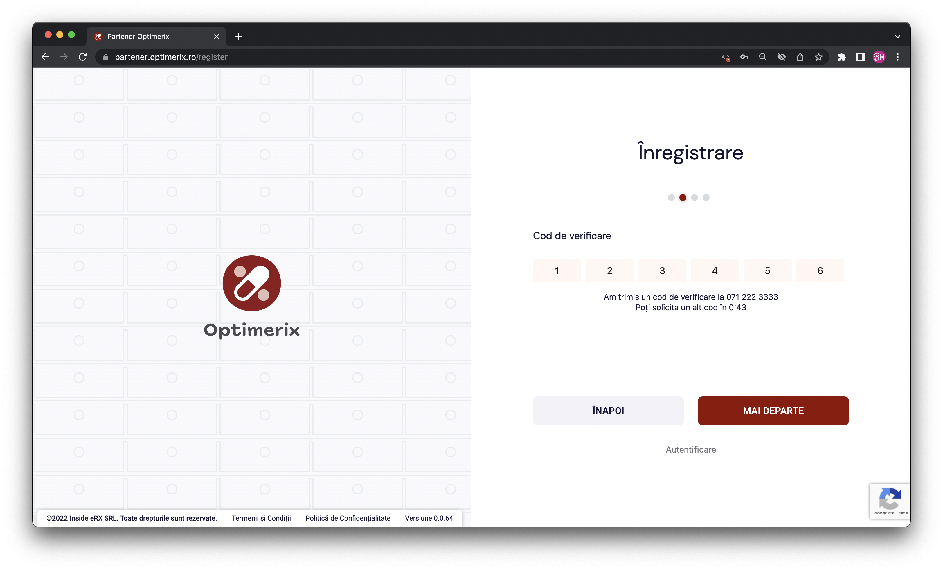Click the Înregistrare heading
943x570 pixels.
691,153
